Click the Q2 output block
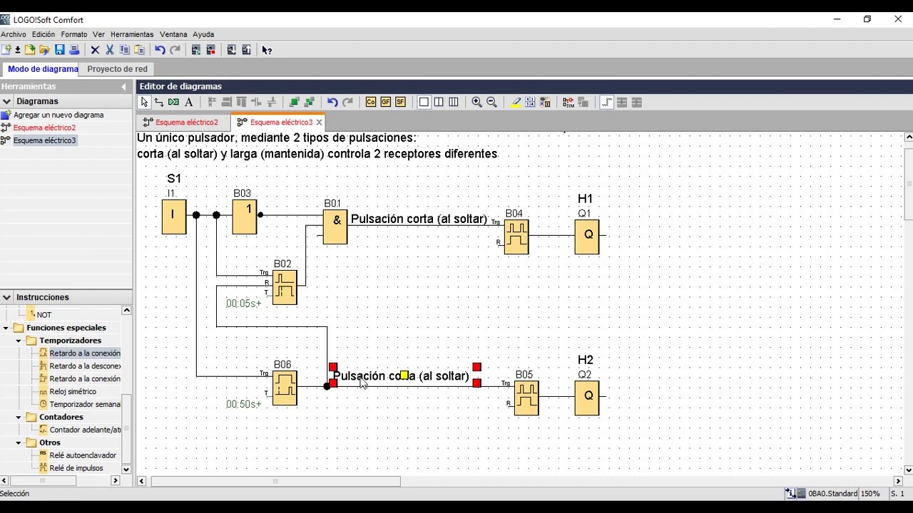The height and width of the screenshot is (513, 913). point(587,398)
